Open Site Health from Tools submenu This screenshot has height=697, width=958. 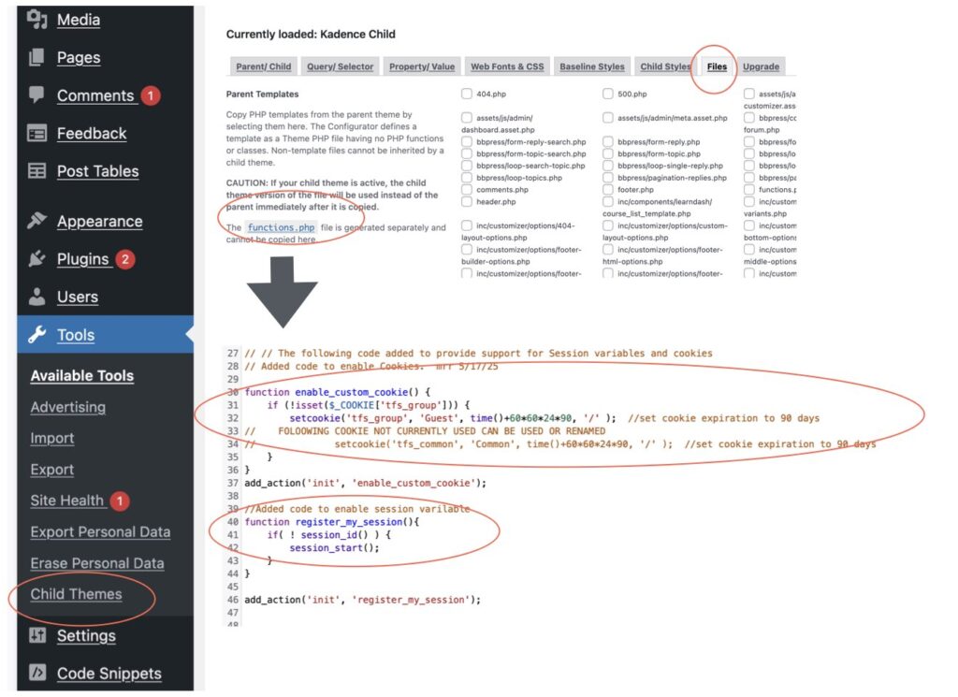click(x=66, y=501)
